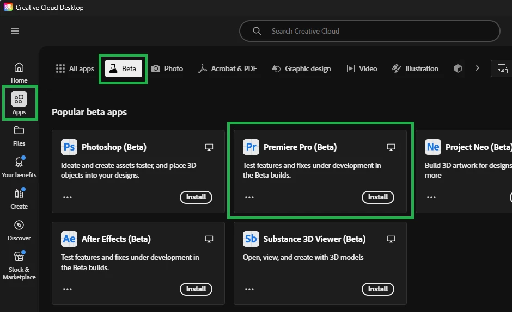
Task: Install Substance 3D Viewer (Beta)
Action: pos(378,289)
